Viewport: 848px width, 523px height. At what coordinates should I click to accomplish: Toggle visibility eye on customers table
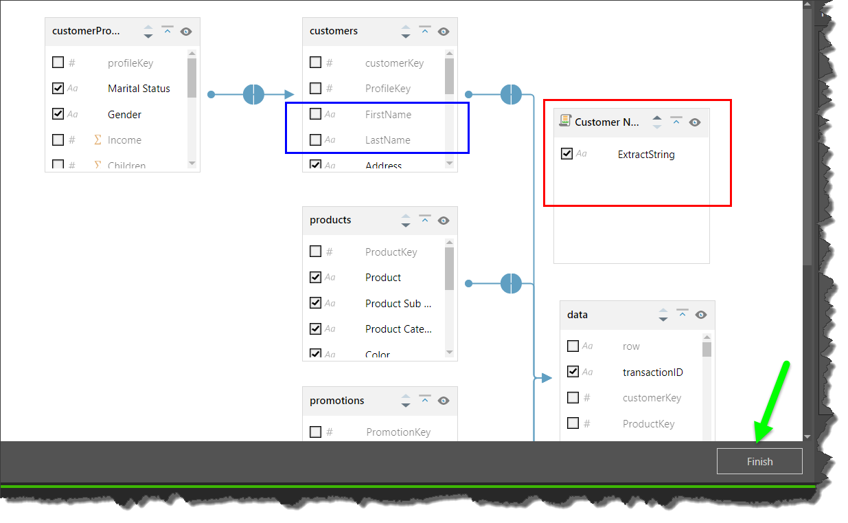point(444,32)
